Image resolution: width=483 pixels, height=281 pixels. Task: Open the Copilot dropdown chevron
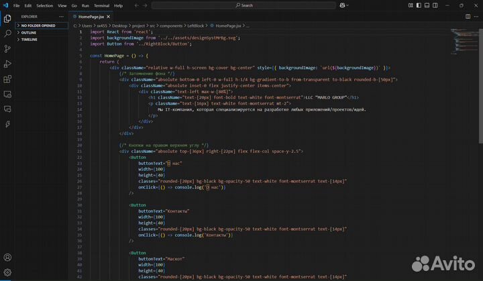[347, 5]
